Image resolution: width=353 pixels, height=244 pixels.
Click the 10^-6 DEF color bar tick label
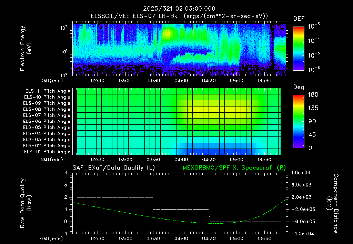[314, 70]
